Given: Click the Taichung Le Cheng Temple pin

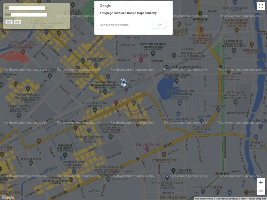Looking at the screenshot, I should pos(234,50).
